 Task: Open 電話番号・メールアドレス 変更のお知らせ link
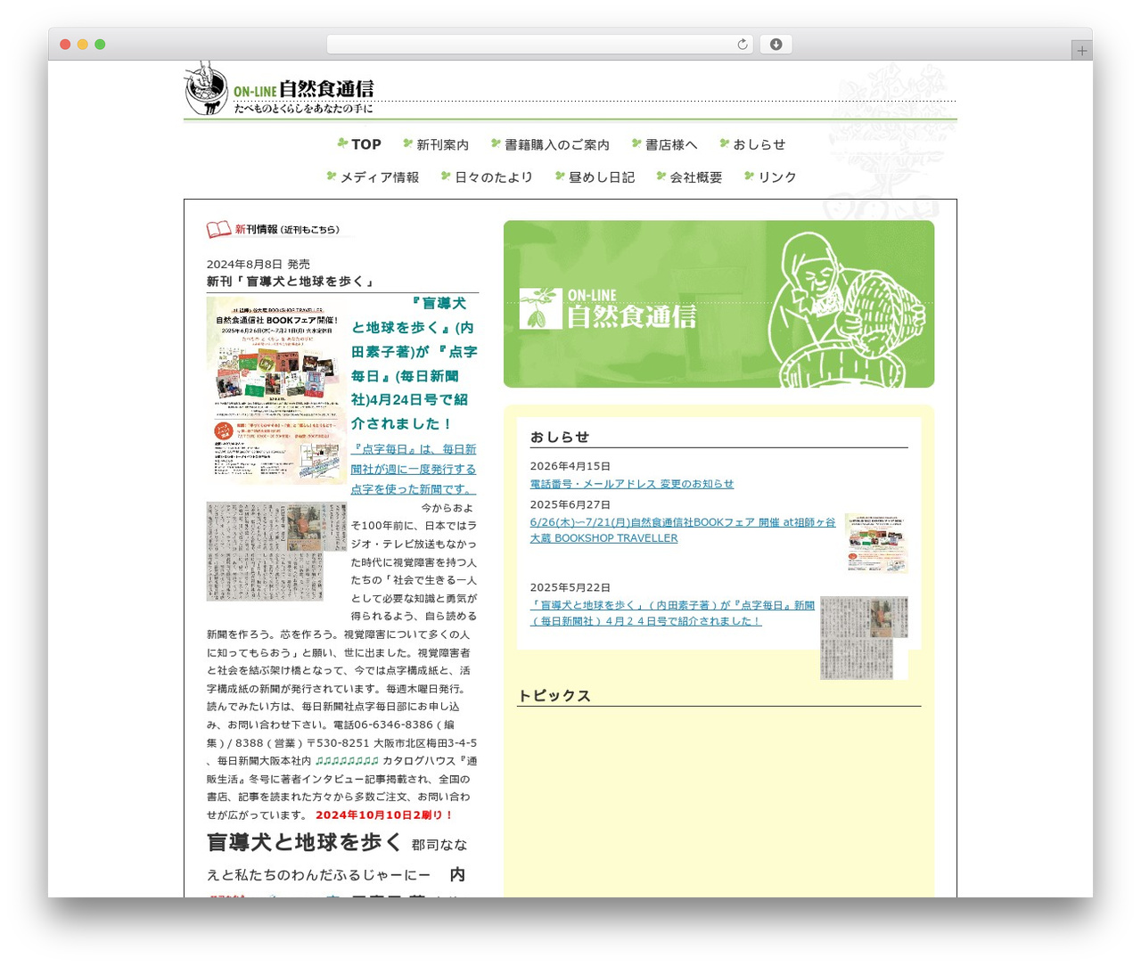click(632, 484)
